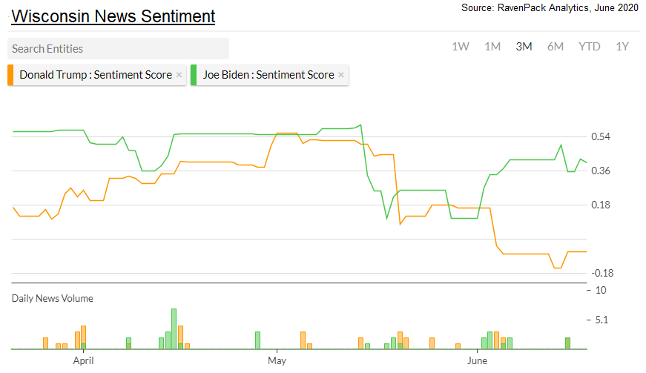
Task: Switch to the 3M time range
Action: click(x=524, y=47)
